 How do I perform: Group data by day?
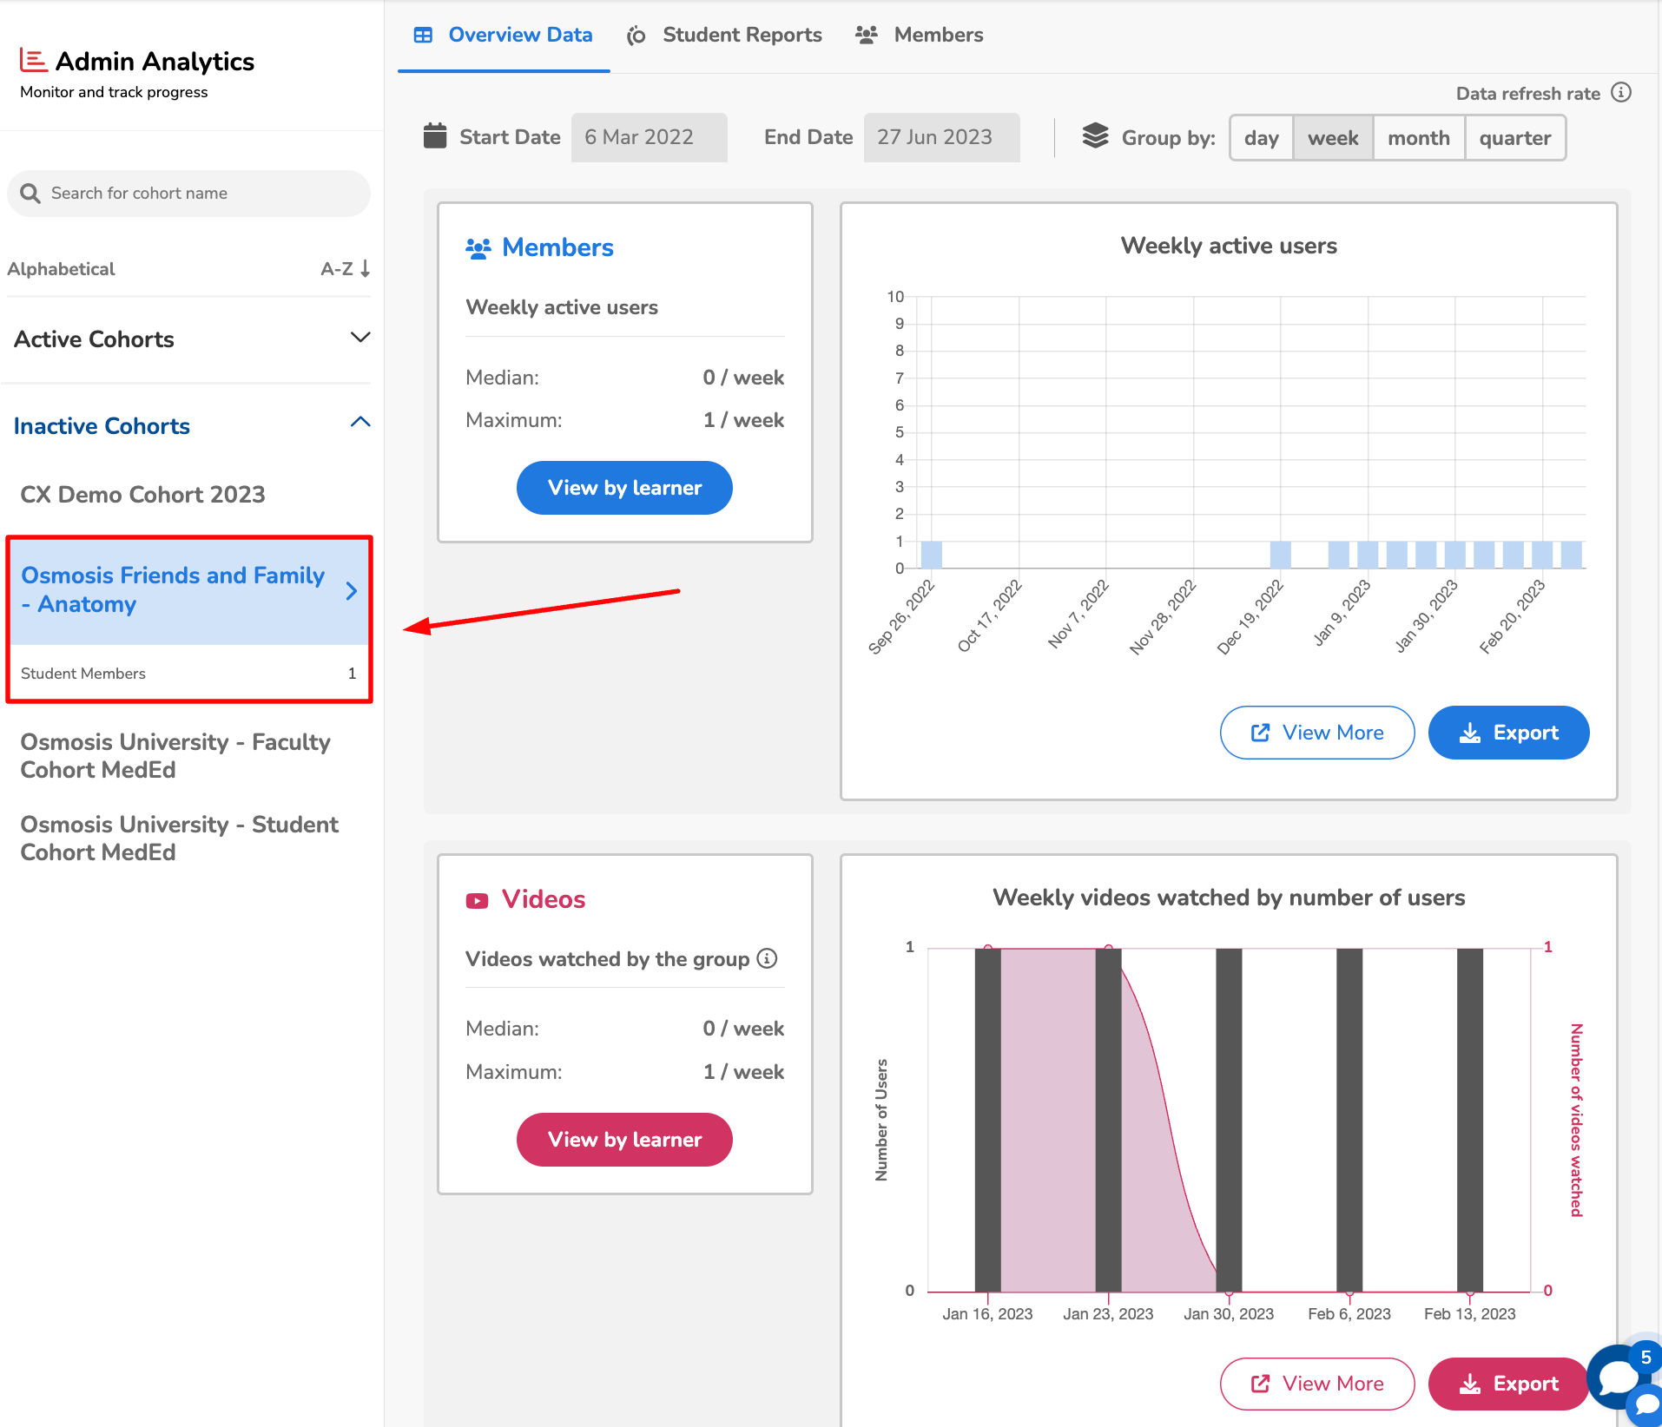1262,138
